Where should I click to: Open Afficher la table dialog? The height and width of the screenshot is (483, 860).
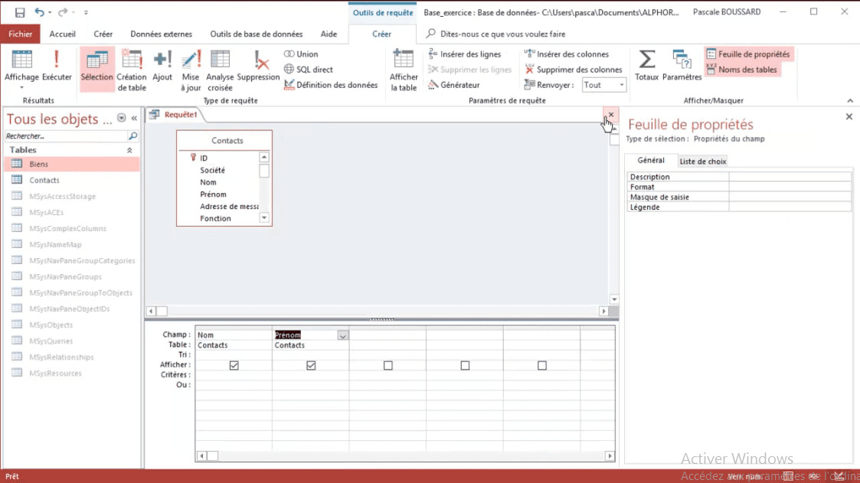pos(403,69)
